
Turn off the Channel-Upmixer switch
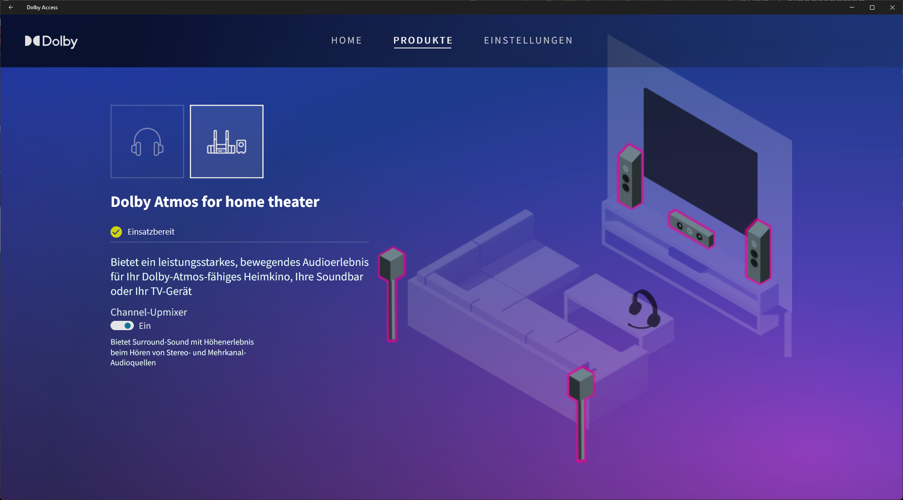[x=122, y=326]
